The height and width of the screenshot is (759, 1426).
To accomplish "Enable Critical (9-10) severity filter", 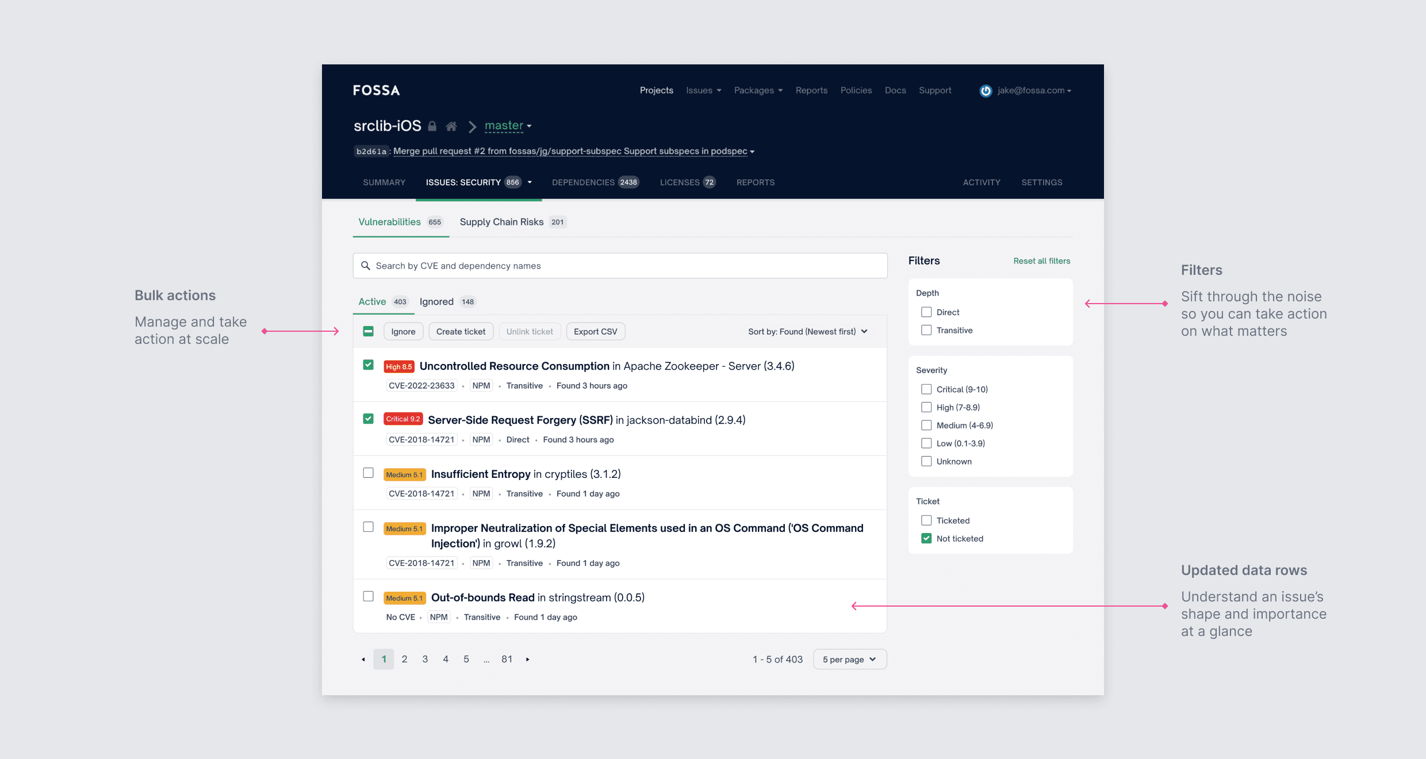I will [x=926, y=389].
